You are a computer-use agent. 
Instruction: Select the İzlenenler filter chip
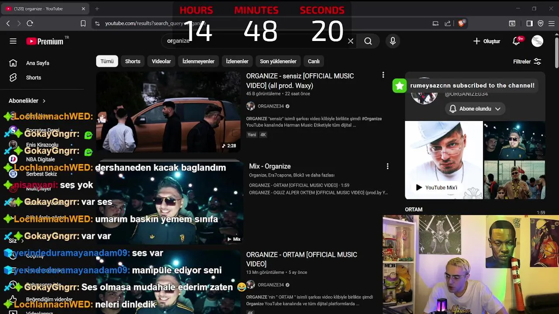click(237, 61)
